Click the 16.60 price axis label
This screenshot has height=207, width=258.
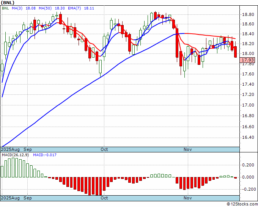click(x=248, y=127)
